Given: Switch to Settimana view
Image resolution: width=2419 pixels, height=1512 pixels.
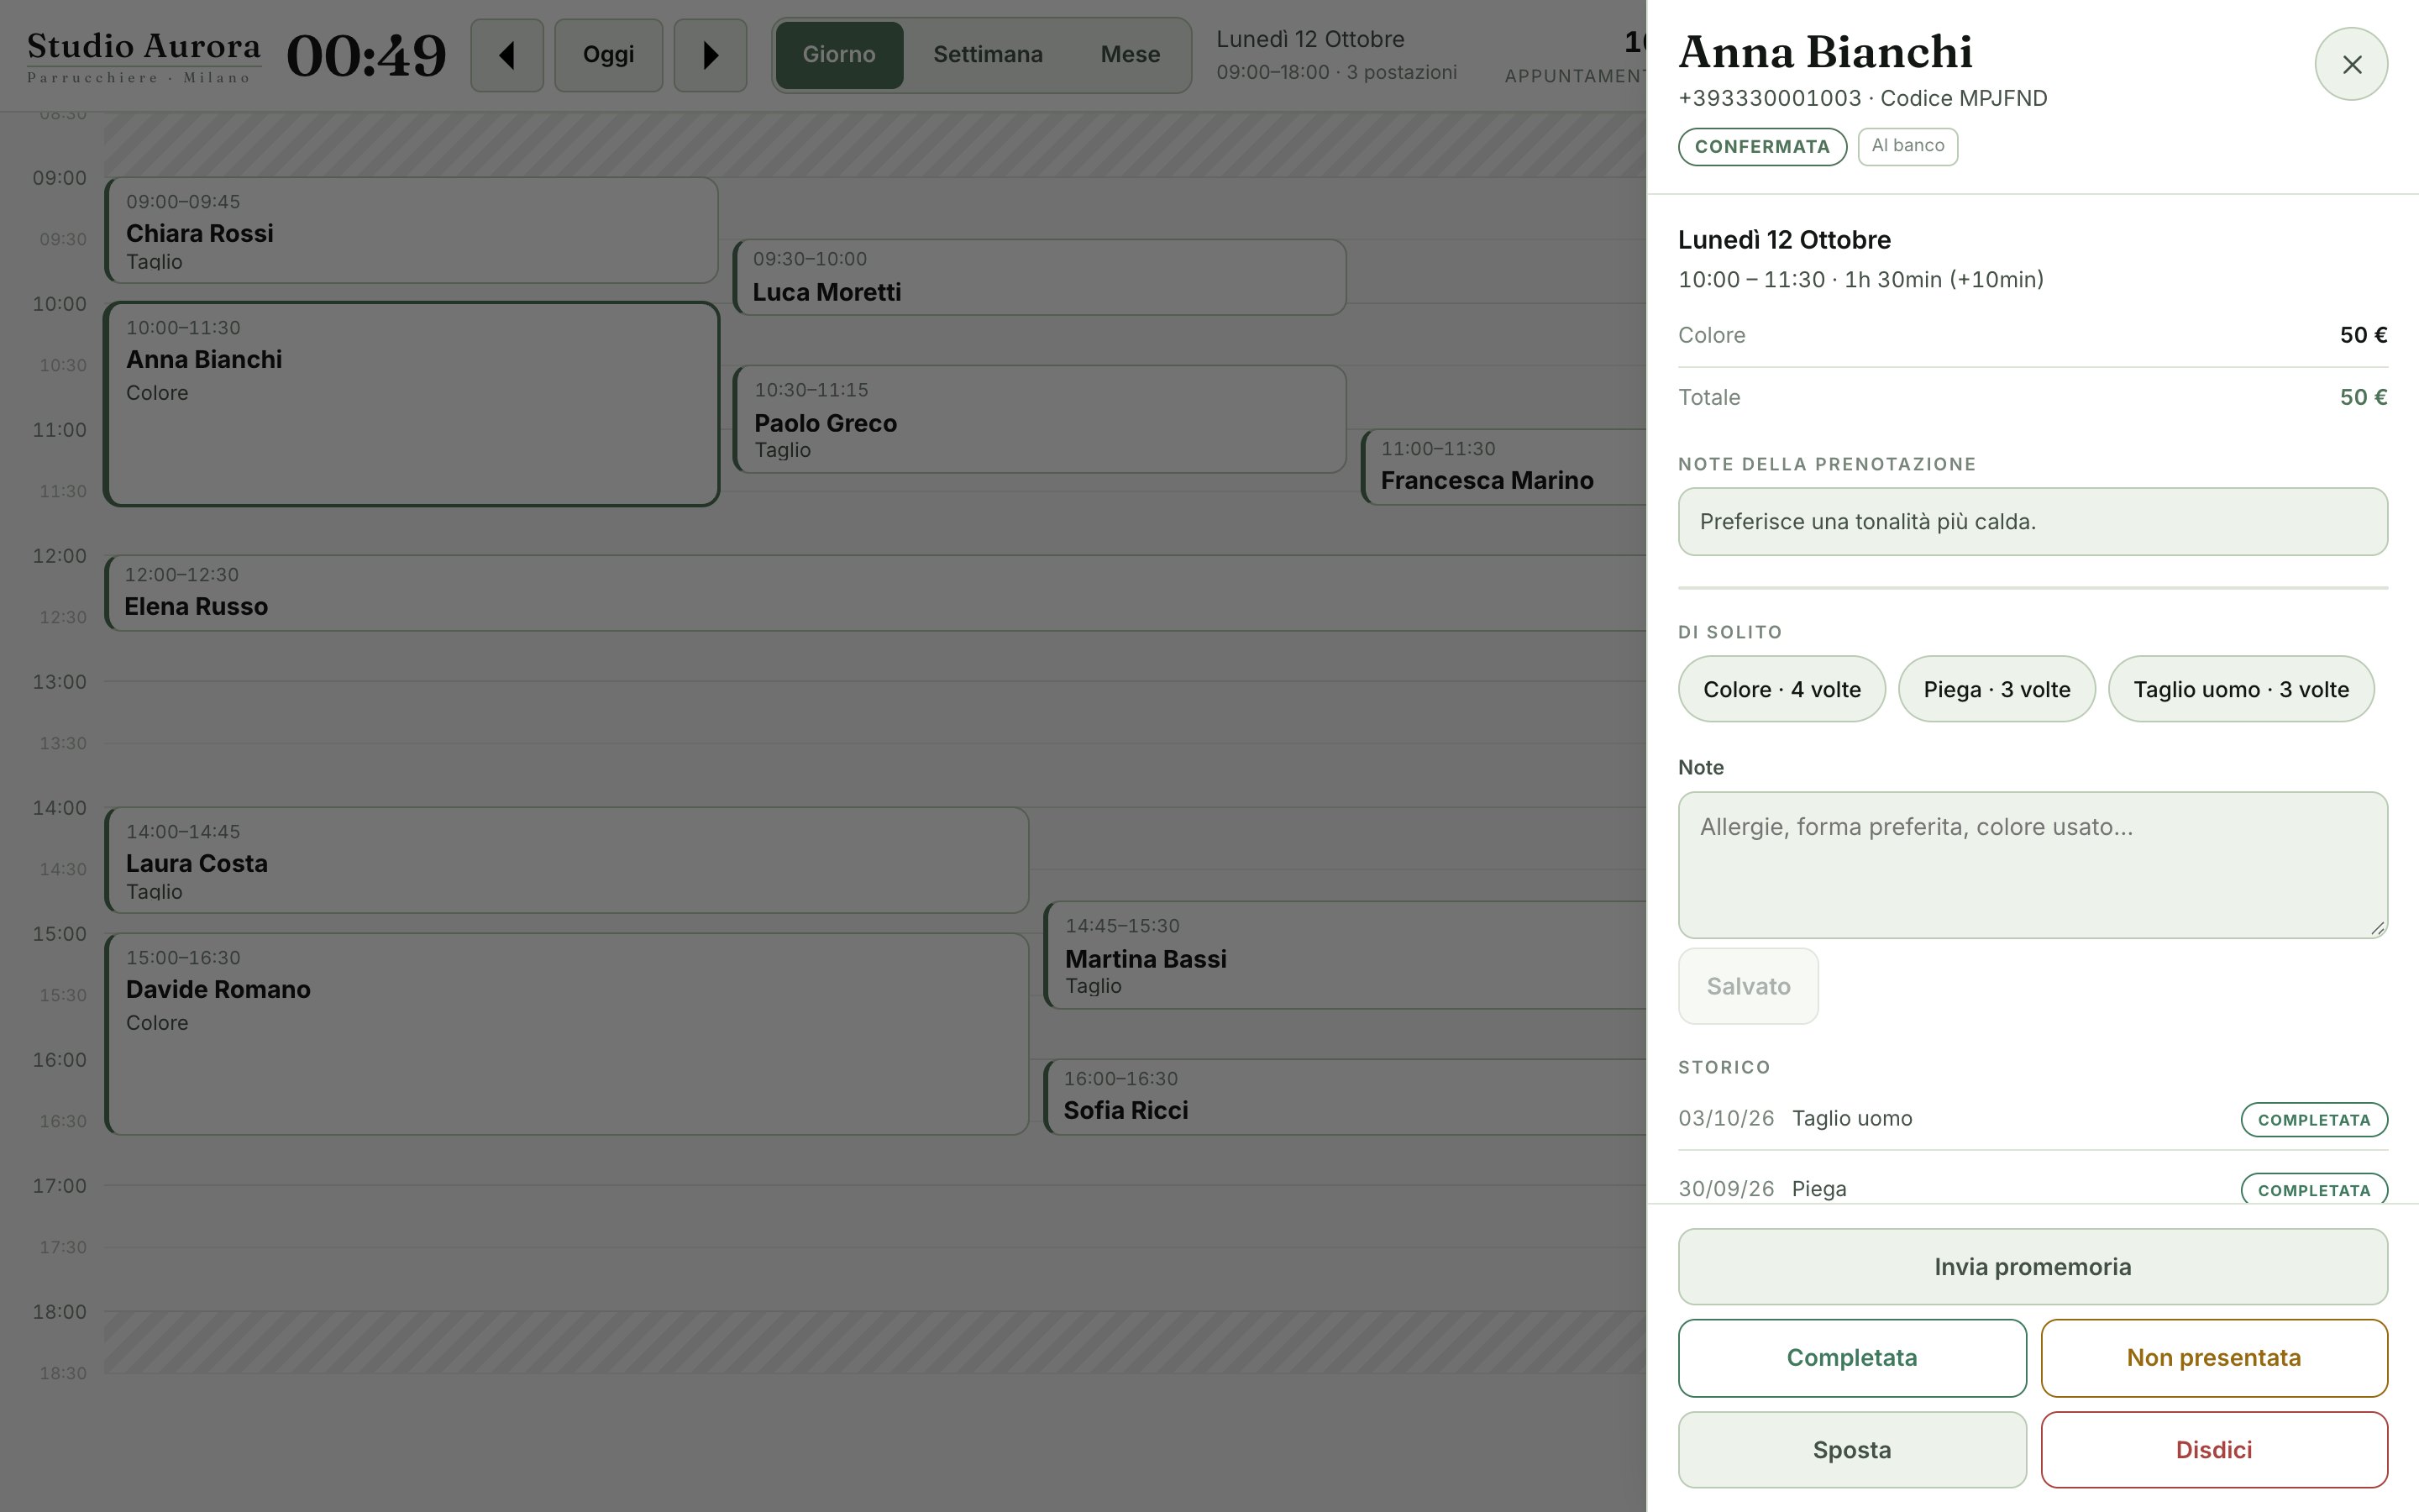Looking at the screenshot, I should point(988,55).
